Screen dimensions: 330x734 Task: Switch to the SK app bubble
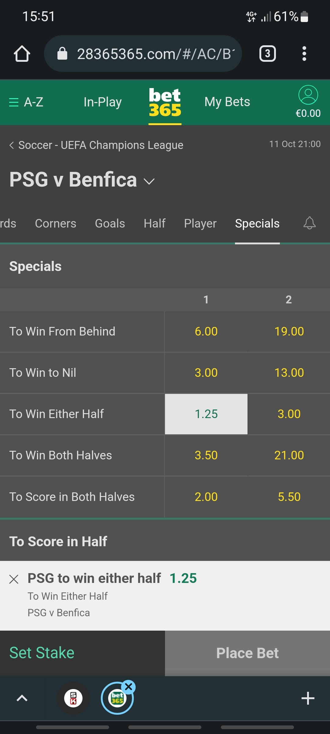click(73, 698)
